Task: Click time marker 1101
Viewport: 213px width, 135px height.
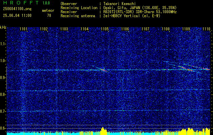Action: (23, 29)
